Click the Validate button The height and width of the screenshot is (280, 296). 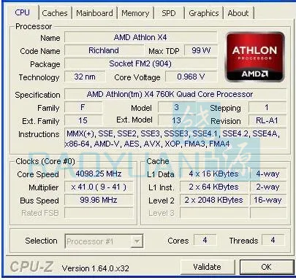[x=208, y=267]
